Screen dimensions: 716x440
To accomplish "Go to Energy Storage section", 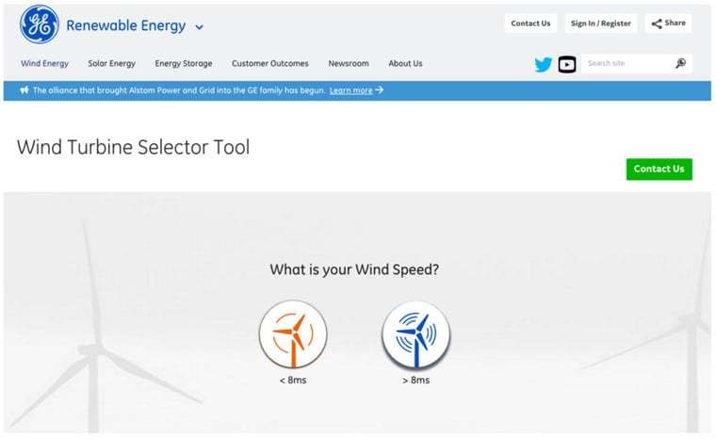I will 183,64.
